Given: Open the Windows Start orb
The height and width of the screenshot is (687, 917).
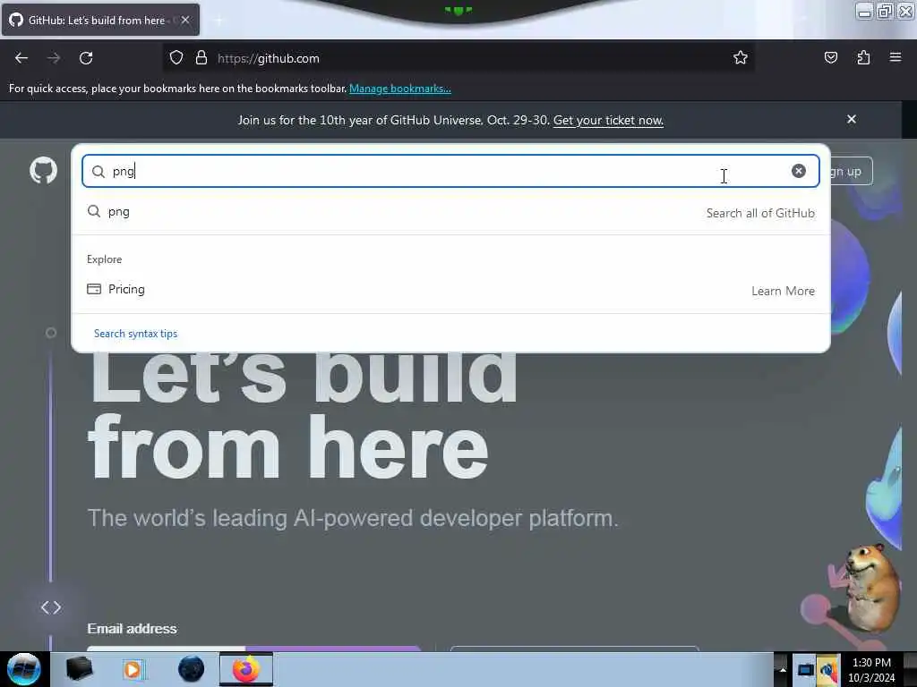Looking at the screenshot, I should (23, 669).
